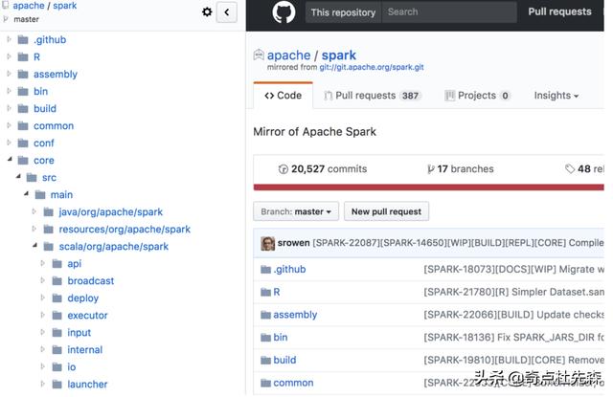
Task: Expand the .github folder in tree
Action: (10, 39)
